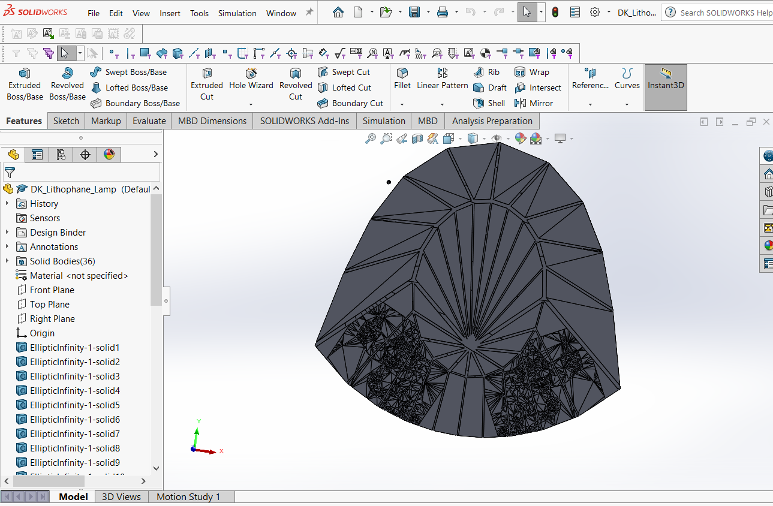Open the PropertyManager panel tab
The height and width of the screenshot is (506, 773).
(37, 155)
